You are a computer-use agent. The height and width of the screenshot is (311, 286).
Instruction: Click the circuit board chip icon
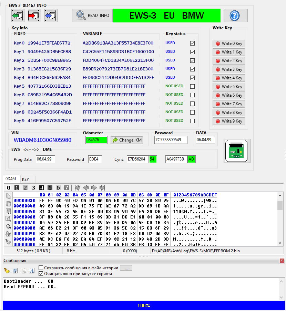pyautogui.click(x=237, y=151)
